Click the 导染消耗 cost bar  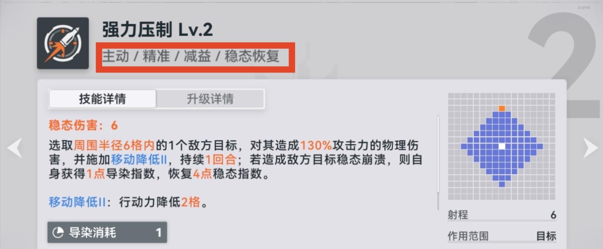(x=107, y=232)
